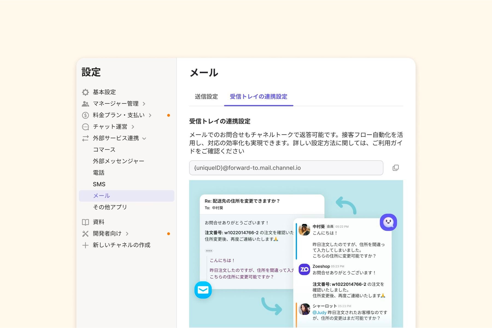Click the orange dot beside 開発者向け
The image size is (492, 328).
pos(169,234)
